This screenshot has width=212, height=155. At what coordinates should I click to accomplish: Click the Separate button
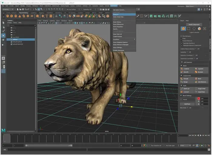pyautogui.click(x=201, y=69)
